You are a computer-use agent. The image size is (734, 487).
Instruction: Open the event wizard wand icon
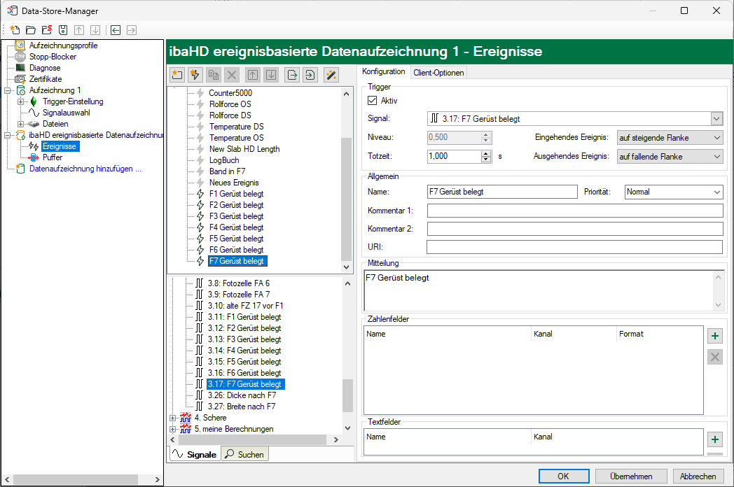coord(331,75)
